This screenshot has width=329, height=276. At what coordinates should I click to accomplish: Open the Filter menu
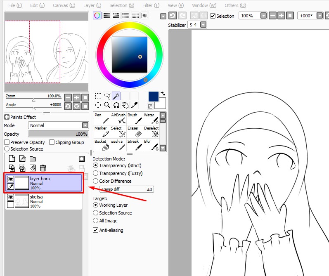pos(151,5)
